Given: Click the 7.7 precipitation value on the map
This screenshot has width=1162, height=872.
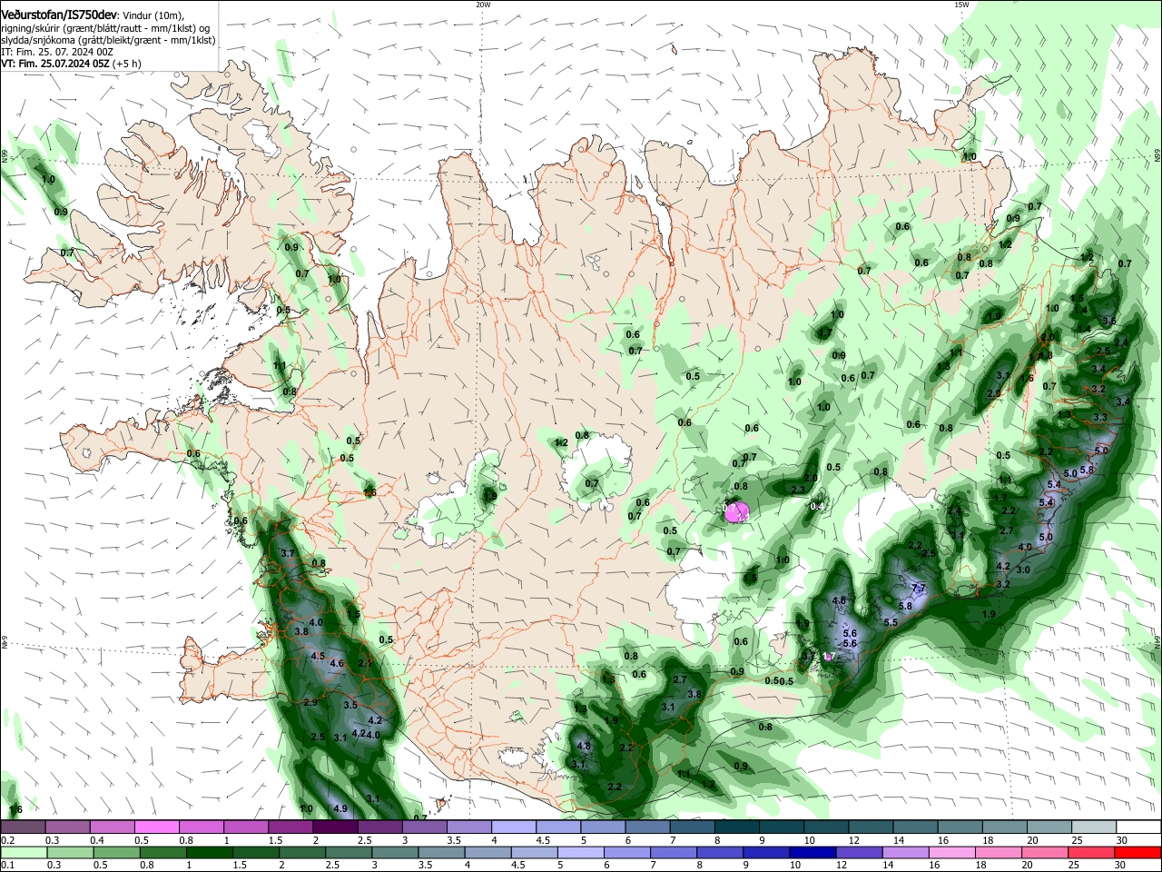Looking at the screenshot, I should [x=919, y=588].
